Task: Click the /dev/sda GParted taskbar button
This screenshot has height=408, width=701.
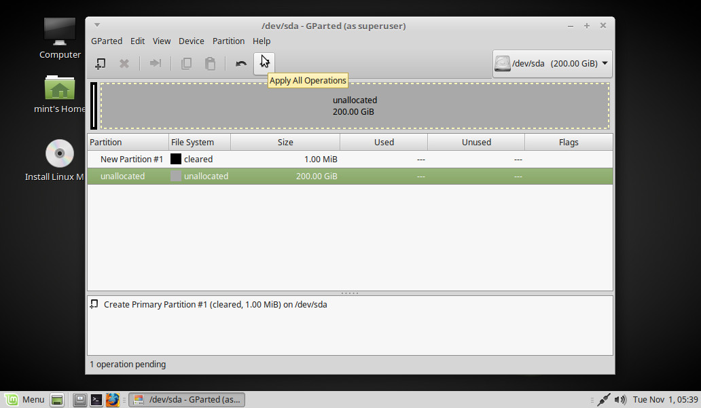Action: coord(187,400)
